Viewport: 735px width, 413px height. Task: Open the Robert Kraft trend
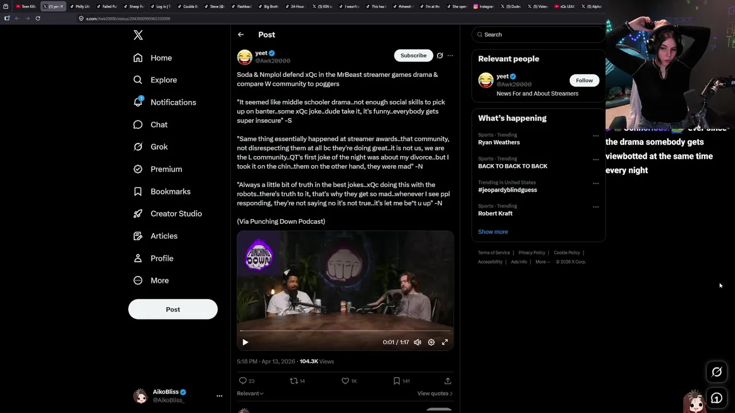495,213
